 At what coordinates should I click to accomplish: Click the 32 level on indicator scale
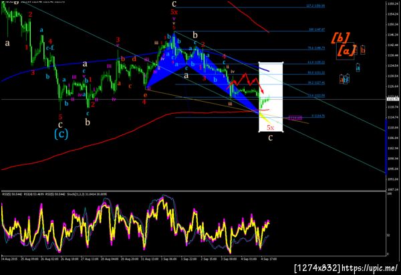pos(388,235)
